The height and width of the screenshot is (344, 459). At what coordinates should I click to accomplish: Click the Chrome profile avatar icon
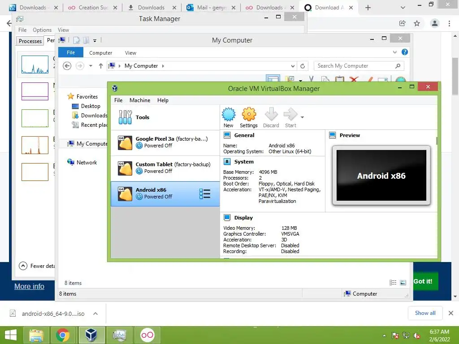[x=435, y=23]
